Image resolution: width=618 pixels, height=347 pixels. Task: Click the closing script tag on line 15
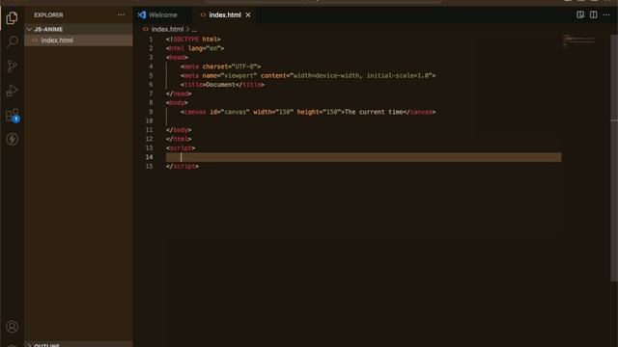[183, 167]
